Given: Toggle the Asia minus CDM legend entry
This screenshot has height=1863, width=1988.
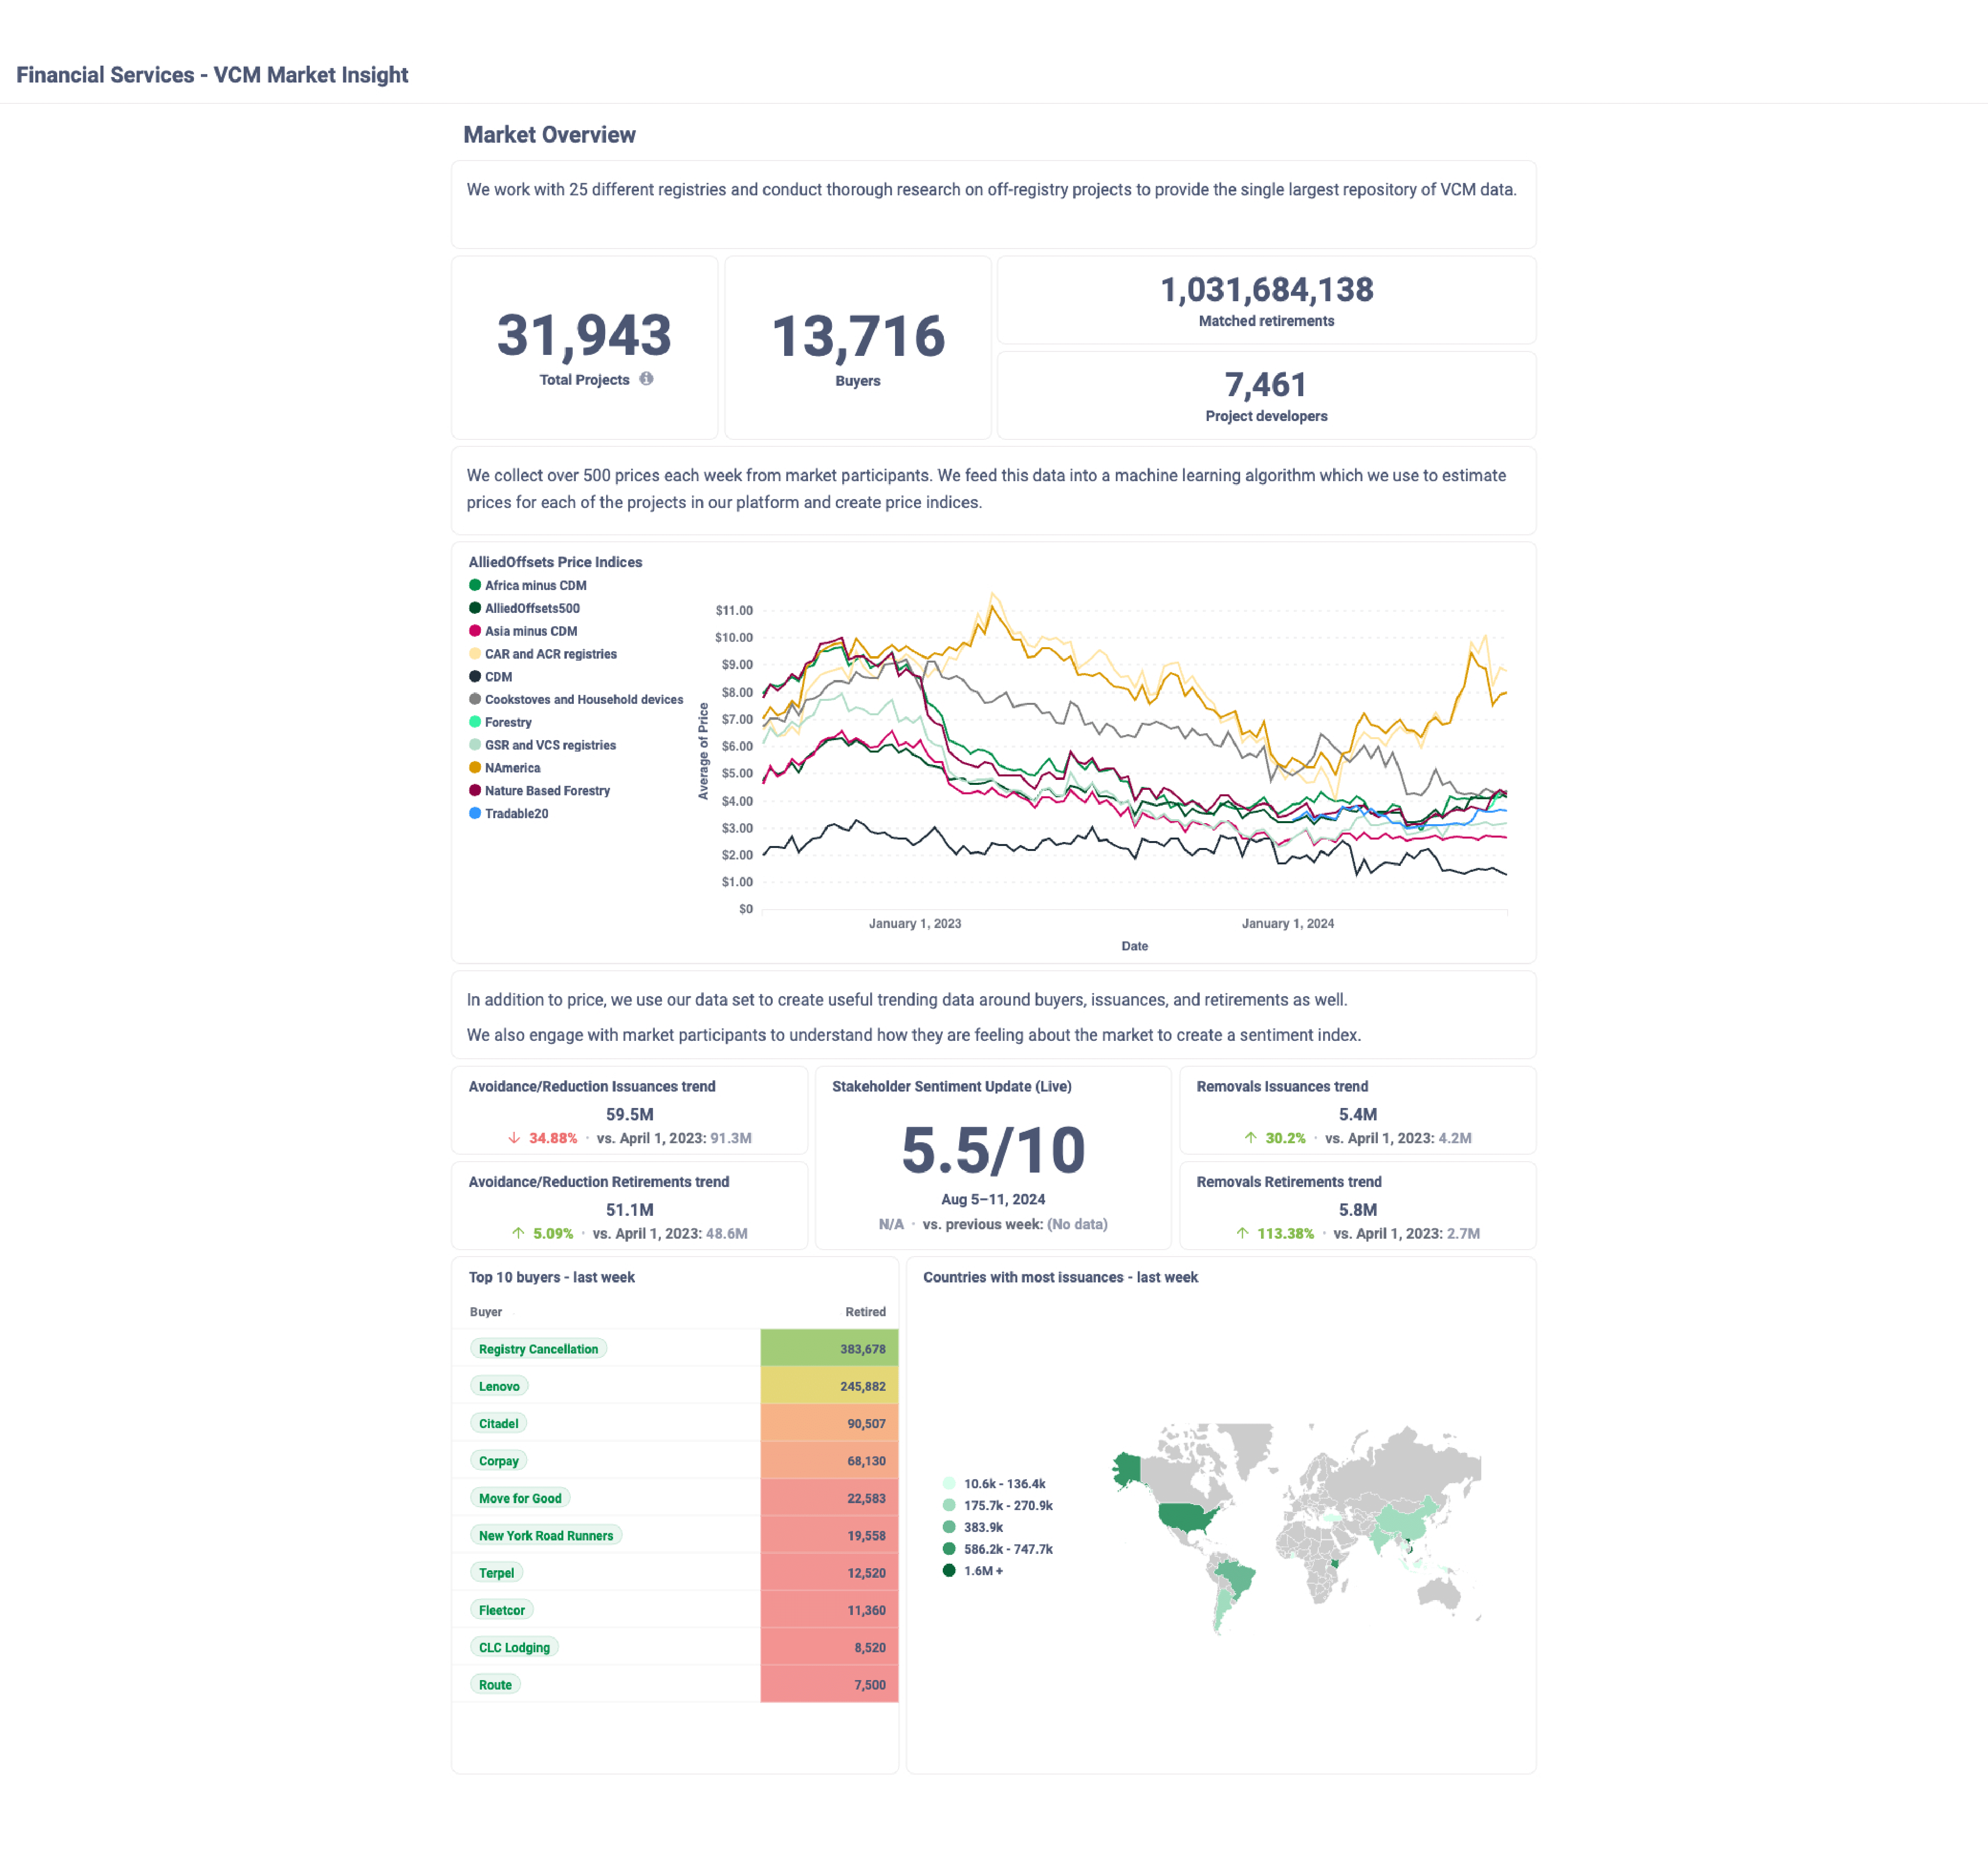Looking at the screenshot, I should [x=523, y=631].
